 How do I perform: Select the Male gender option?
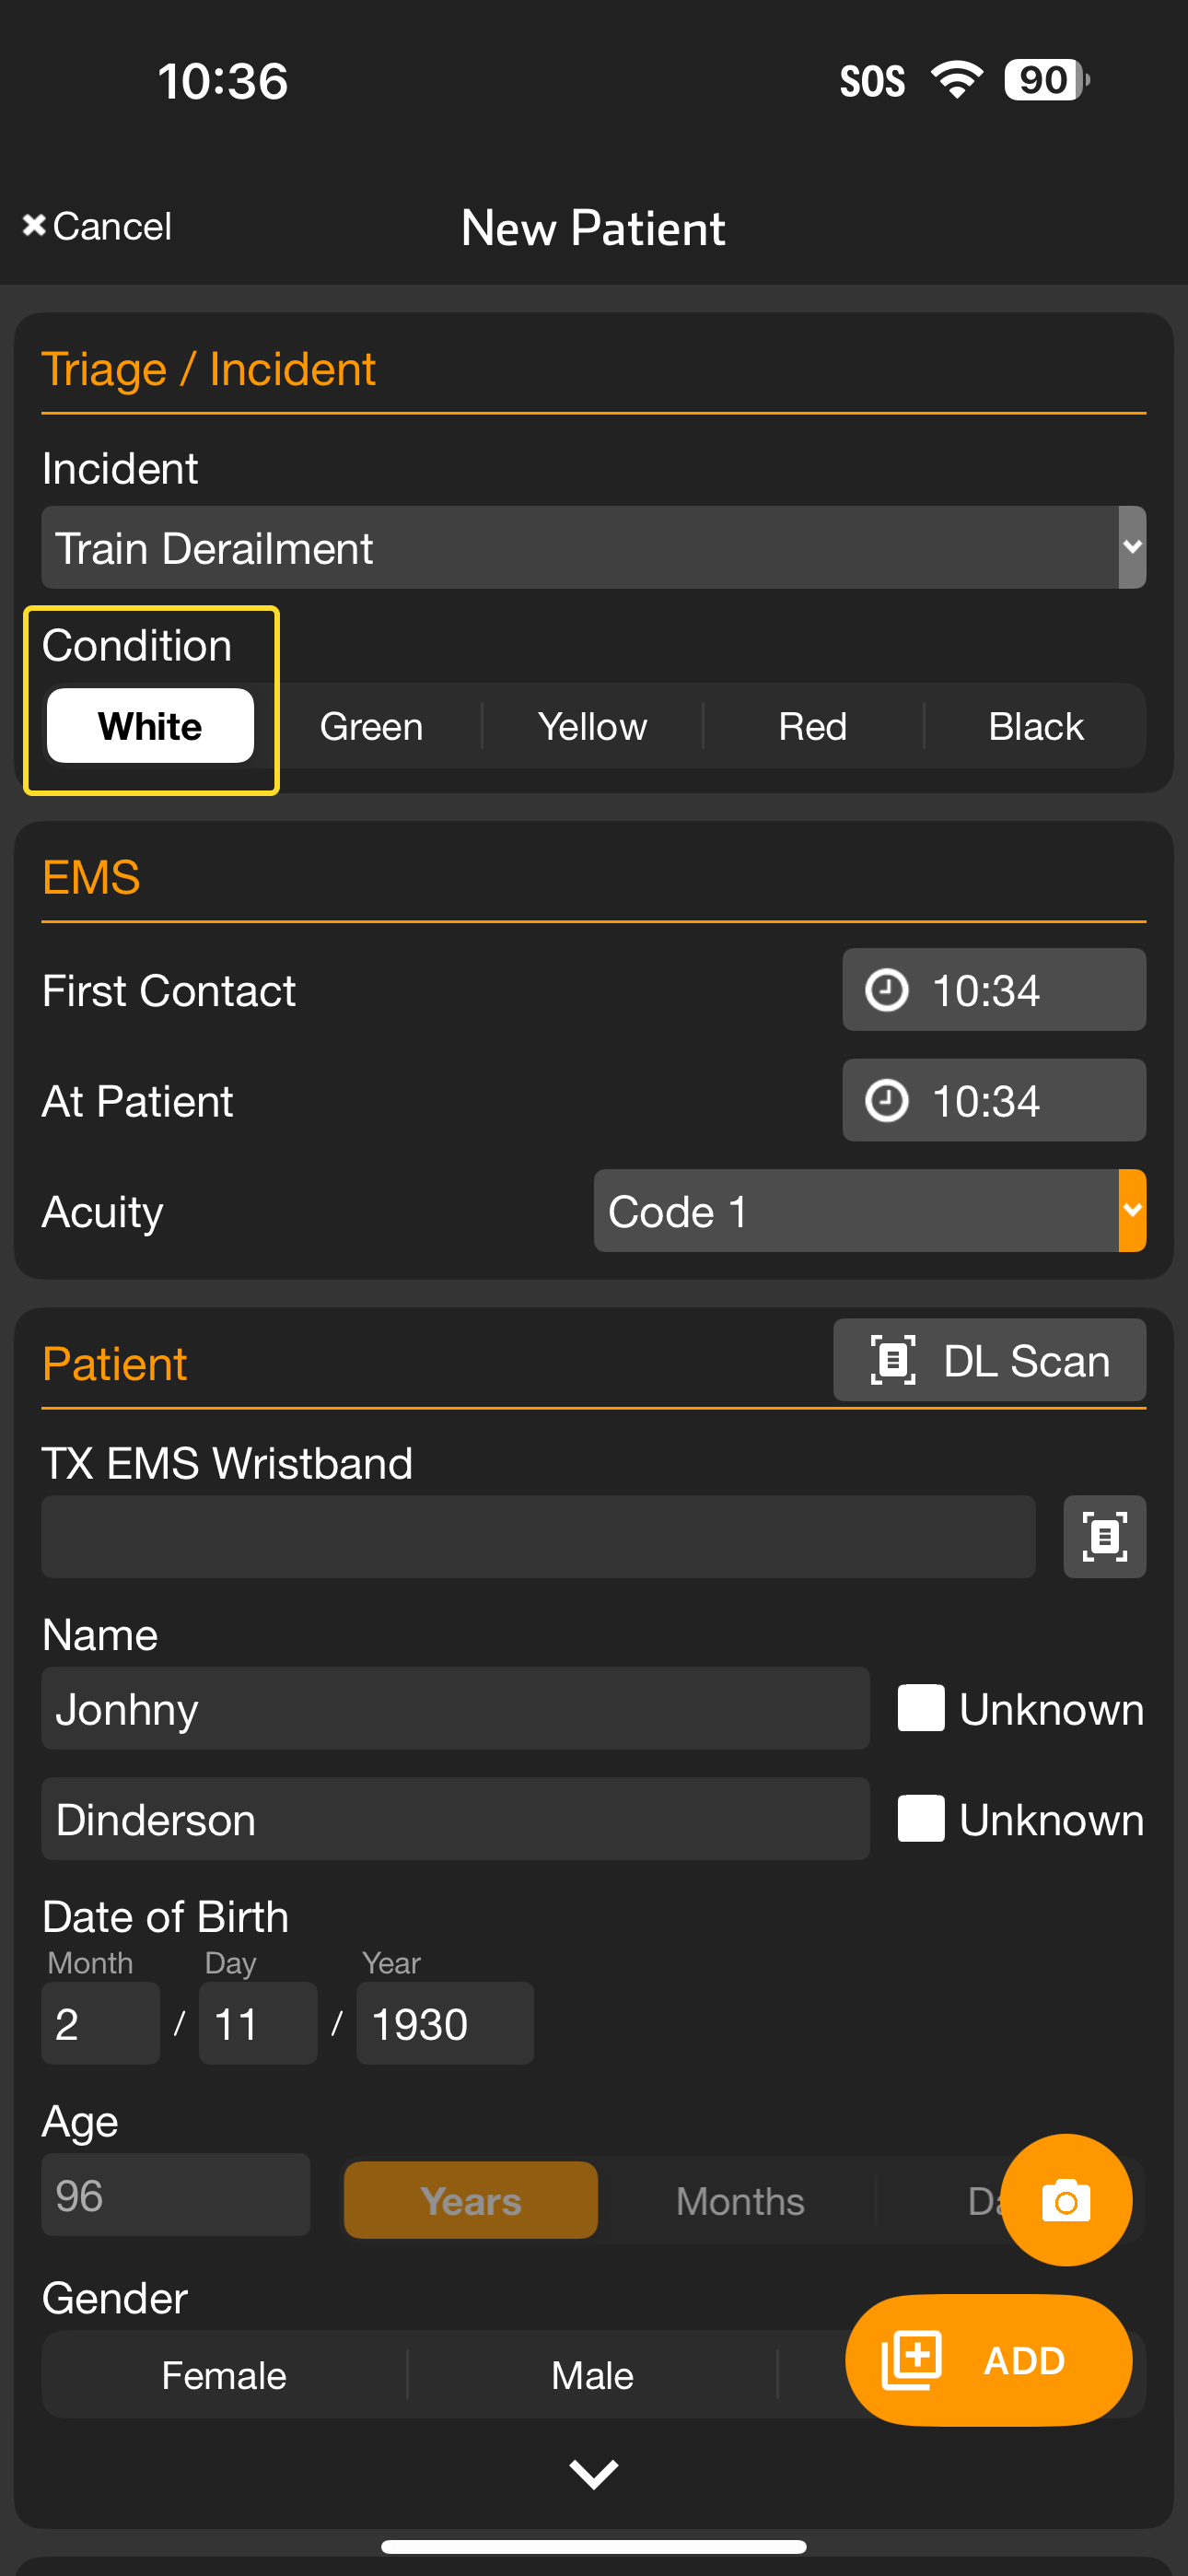pos(592,2376)
